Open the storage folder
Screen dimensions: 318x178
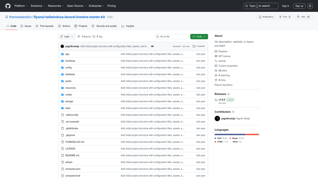69,101
